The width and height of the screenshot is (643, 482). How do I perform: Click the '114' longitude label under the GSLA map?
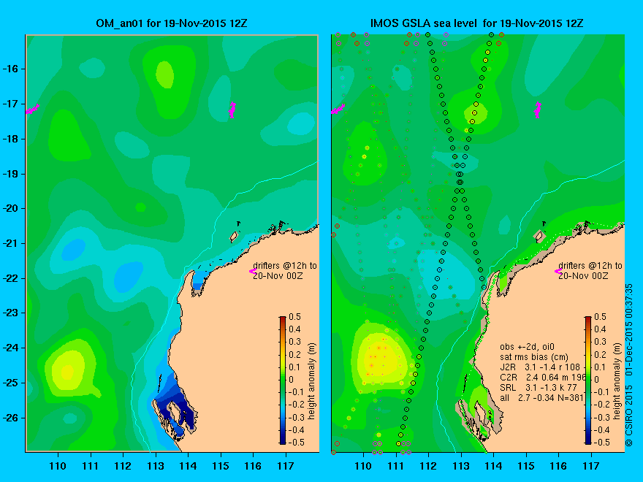click(493, 466)
